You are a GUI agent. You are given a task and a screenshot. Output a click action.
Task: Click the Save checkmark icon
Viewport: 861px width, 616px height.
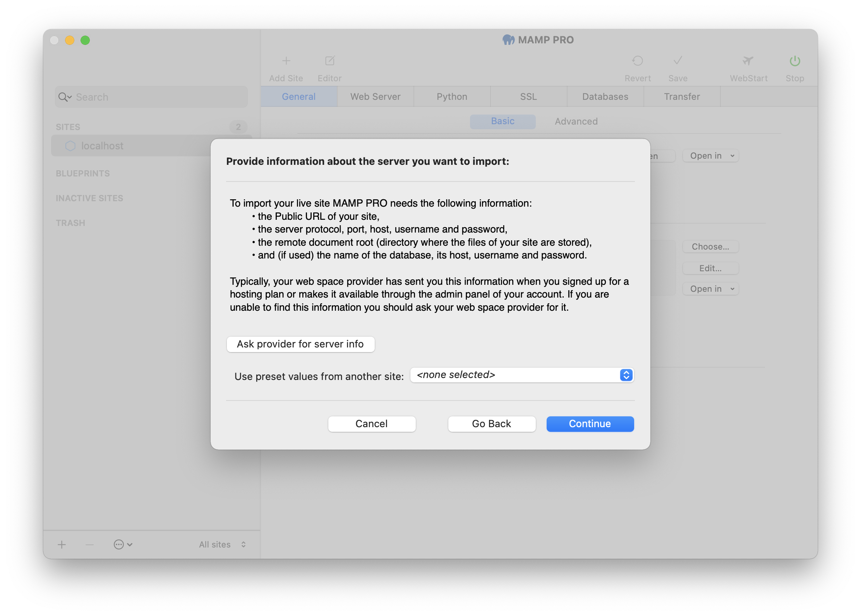point(678,61)
